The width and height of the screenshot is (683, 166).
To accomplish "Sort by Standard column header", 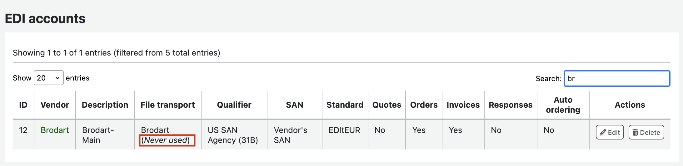I will (x=345, y=105).
